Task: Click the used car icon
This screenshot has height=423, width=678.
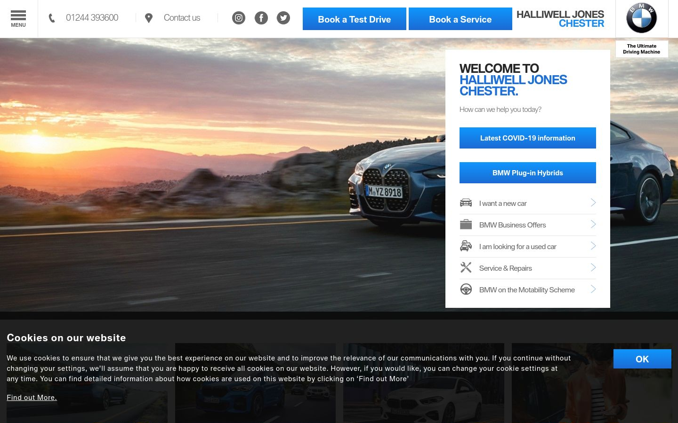Action: tap(466, 246)
